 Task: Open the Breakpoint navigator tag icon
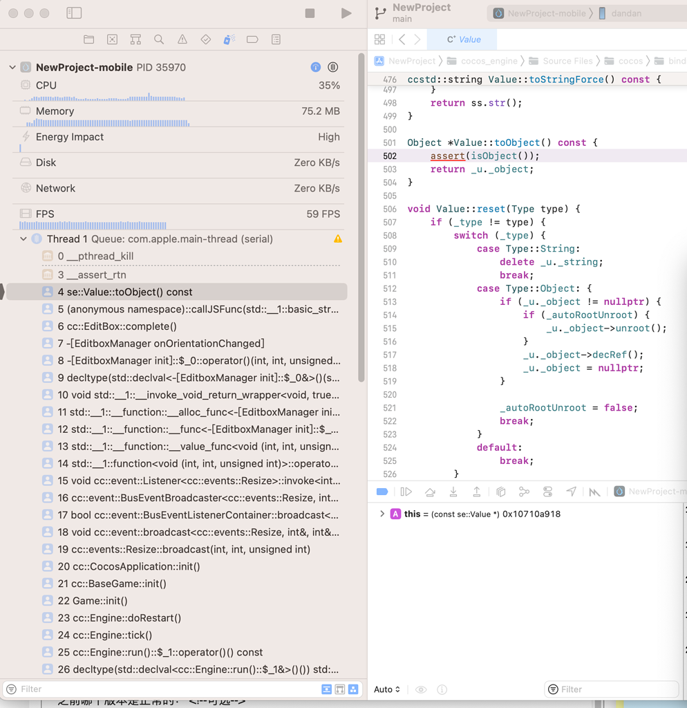[253, 39]
